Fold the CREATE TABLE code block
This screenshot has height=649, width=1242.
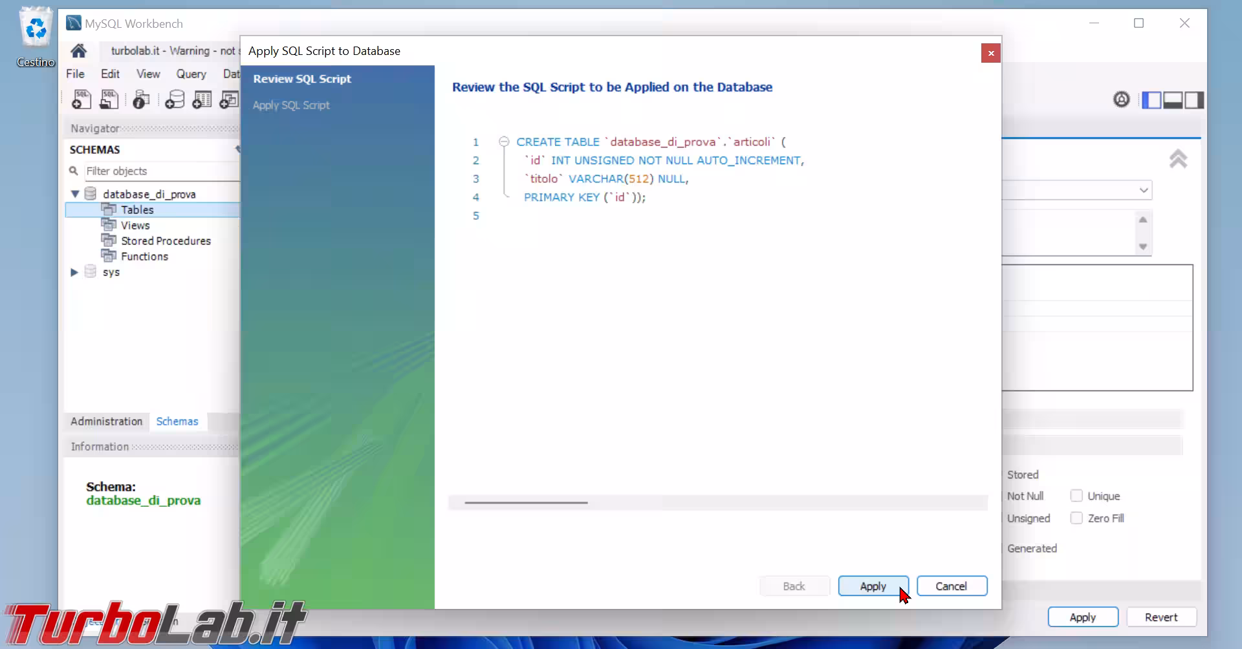tap(504, 142)
